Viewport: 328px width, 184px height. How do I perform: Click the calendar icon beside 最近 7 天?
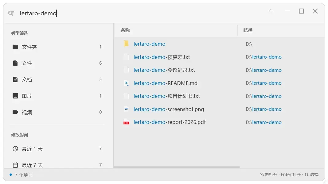pyautogui.click(x=15, y=165)
